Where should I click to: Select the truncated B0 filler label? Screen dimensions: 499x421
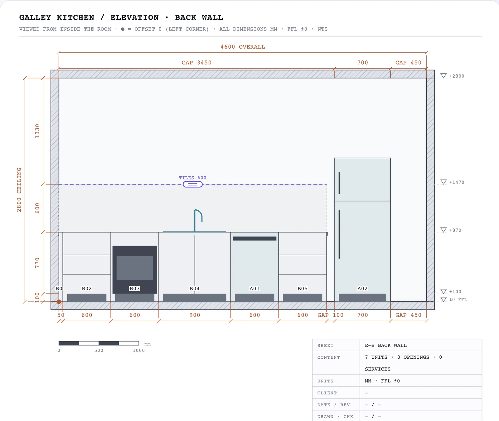click(x=59, y=289)
